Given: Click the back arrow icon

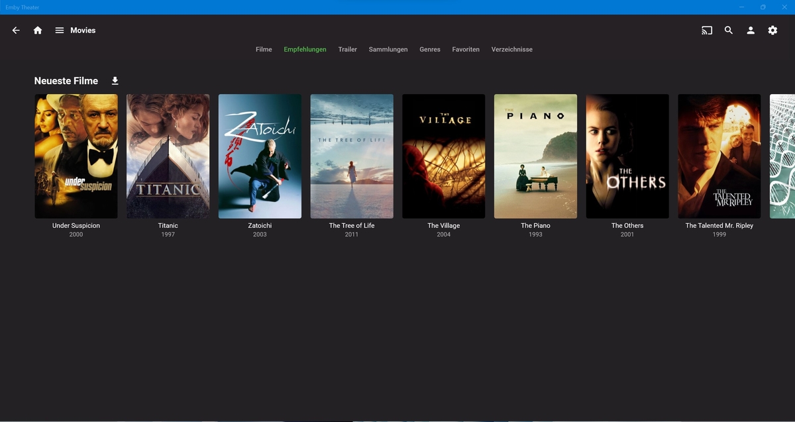Looking at the screenshot, I should pos(16,30).
